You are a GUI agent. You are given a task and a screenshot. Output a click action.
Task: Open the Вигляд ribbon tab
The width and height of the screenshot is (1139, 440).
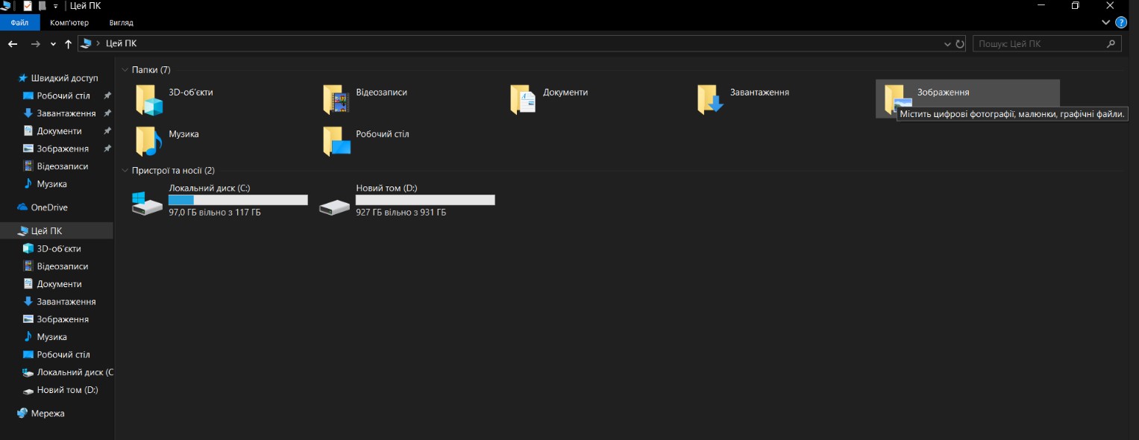point(121,22)
